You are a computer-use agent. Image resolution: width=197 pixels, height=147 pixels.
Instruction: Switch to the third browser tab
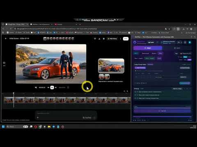(66, 24)
